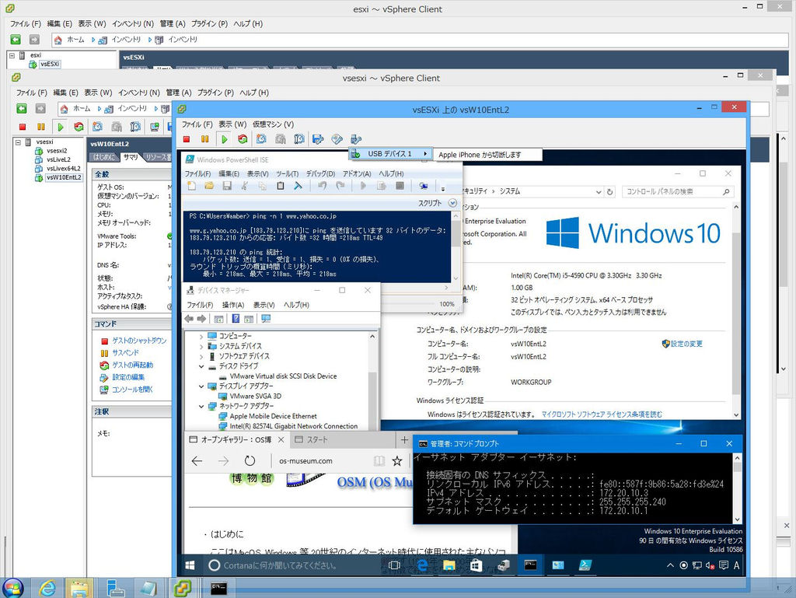Power off the VM in console toolbar

[187, 139]
